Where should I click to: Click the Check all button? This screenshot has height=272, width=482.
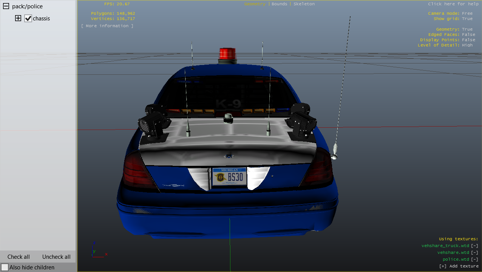coord(19,257)
